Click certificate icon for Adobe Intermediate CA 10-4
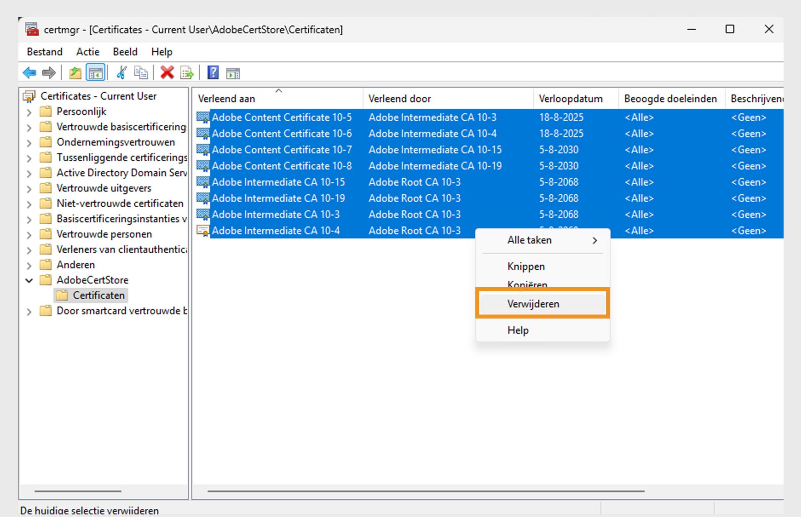The height and width of the screenshot is (517, 801). coord(203,231)
